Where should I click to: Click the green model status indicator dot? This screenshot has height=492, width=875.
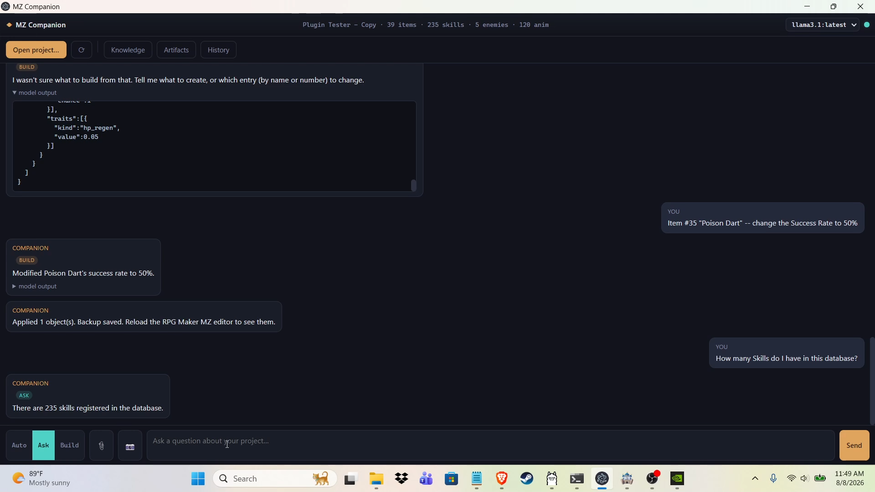coord(867,25)
